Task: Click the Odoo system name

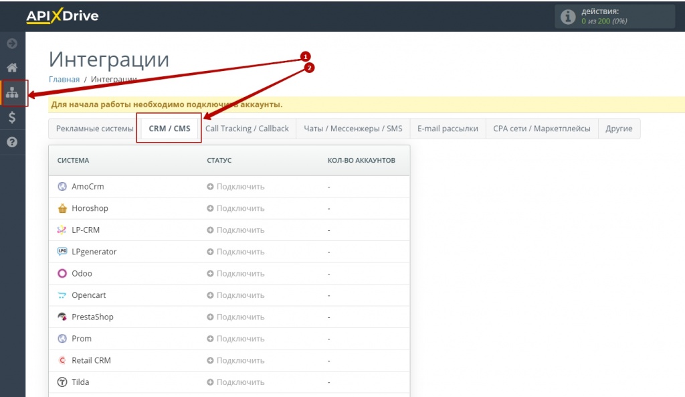Action: [x=82, y=273]
